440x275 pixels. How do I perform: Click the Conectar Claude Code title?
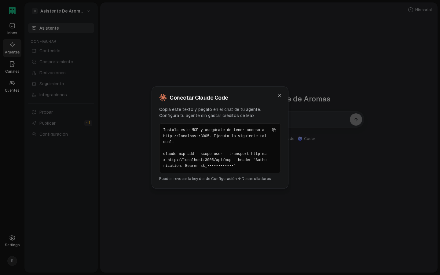tap(199, 98)
